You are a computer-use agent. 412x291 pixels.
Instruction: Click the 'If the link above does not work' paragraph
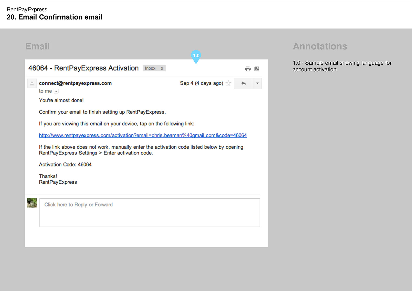pyautogui.click(x=141, y=150)
